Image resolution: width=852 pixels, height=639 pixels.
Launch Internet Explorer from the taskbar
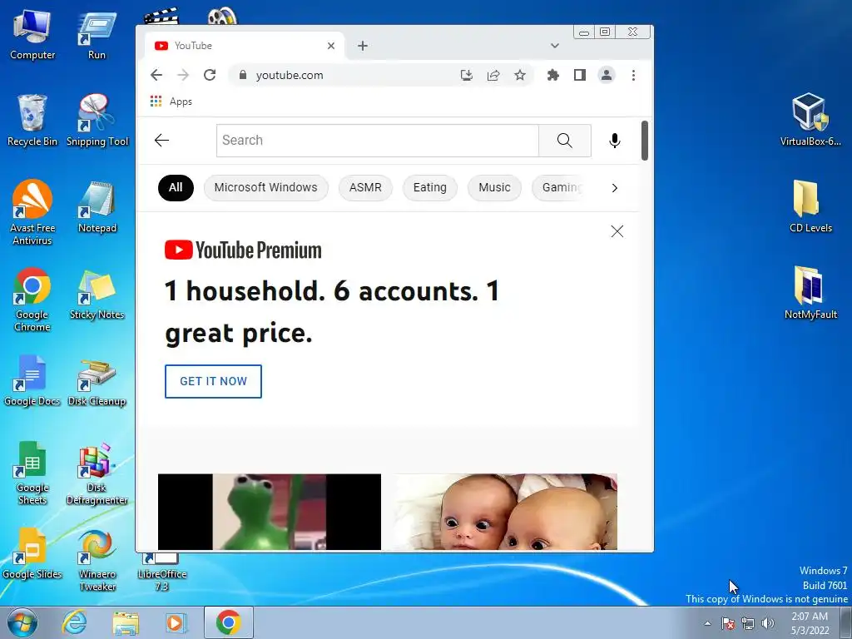[74, 622]
